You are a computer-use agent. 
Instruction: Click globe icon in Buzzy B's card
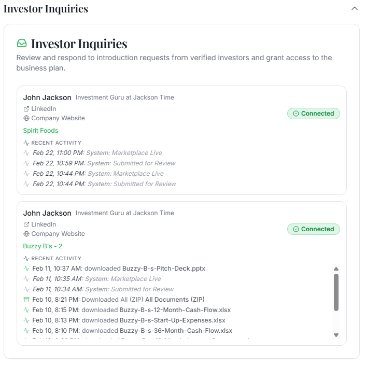tap(26, 234)
